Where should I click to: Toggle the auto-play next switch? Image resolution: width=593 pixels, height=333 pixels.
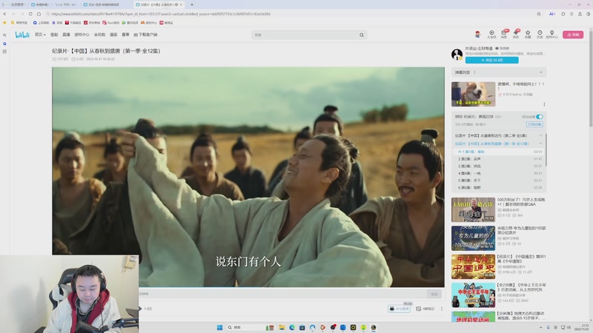pyautogui.click(x=540, y=117)
